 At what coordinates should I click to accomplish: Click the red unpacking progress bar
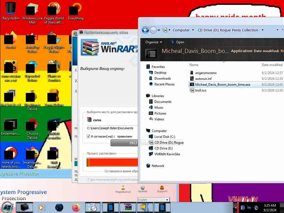pyautogui.click(x=112, y=162)
